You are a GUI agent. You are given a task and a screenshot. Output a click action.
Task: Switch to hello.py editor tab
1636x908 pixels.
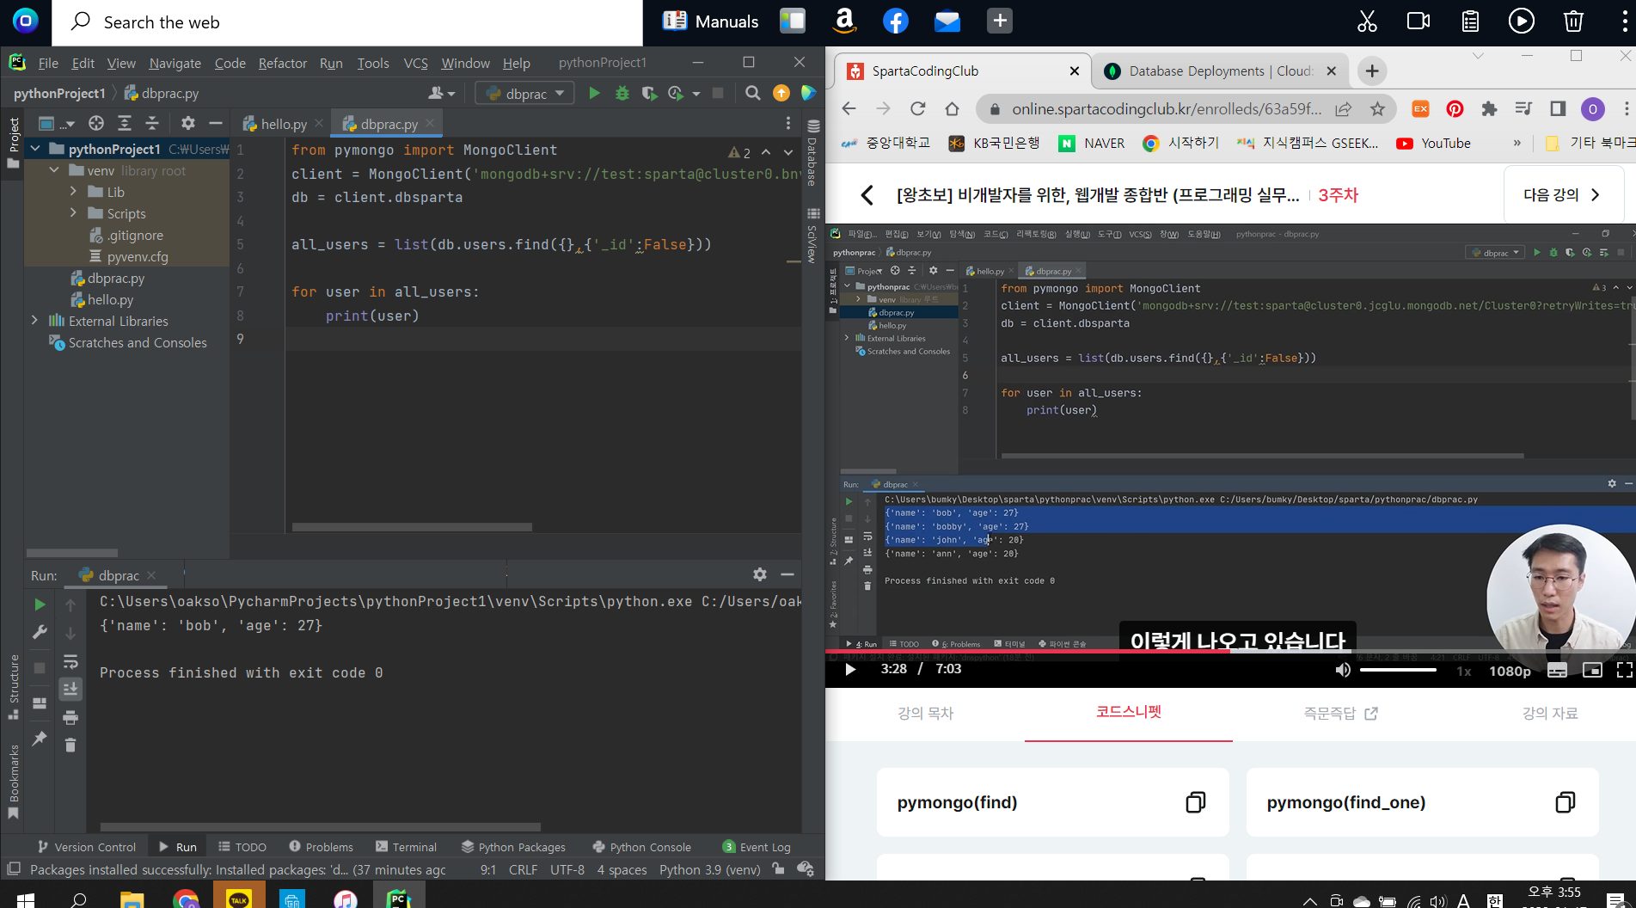pyautogui.click(x=283, y=124)
